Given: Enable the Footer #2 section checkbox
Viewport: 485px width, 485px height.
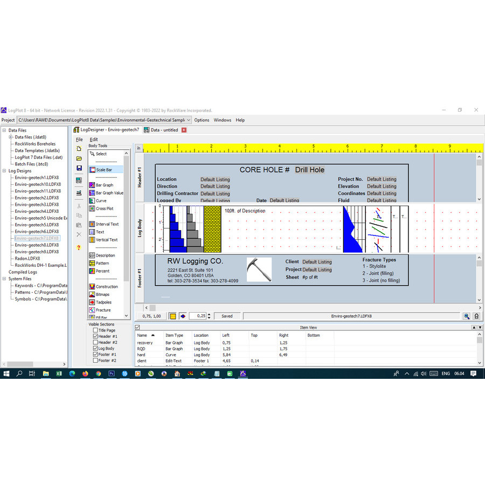Looking at the screenshot, I should (x=95, y=361).
